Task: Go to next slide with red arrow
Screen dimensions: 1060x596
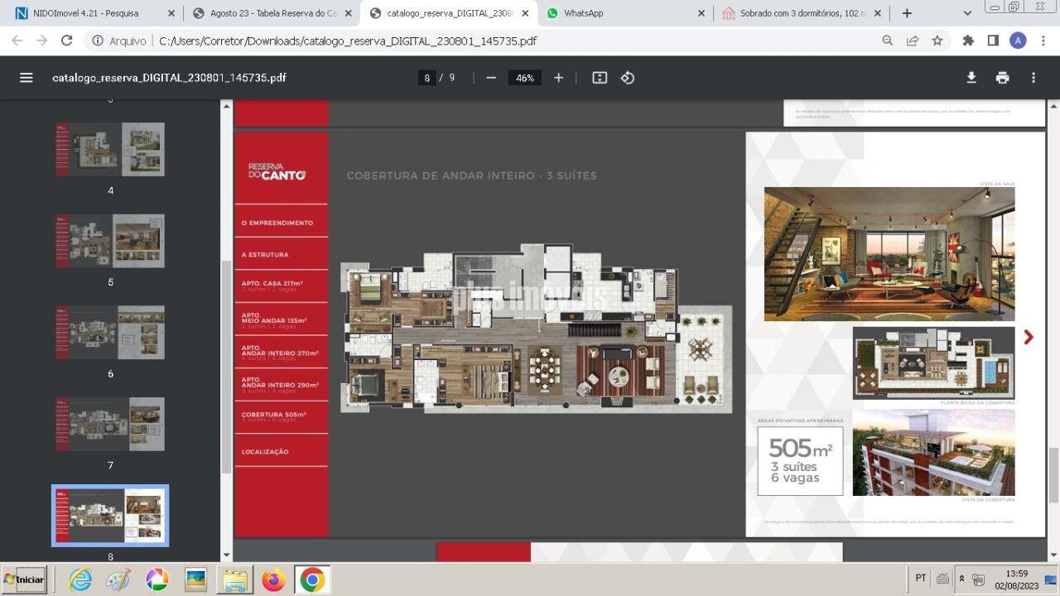Action: [1029, 337]
